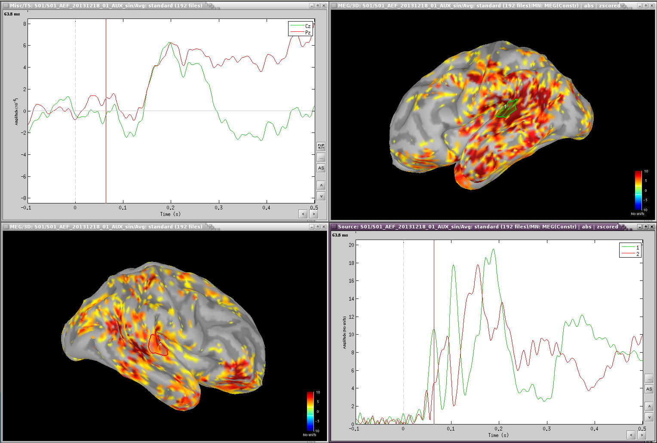The width and height of the screenshot is (657, 443).
Task: Click the ^ gain-up button in Source plot
Action: pos(649,406)
